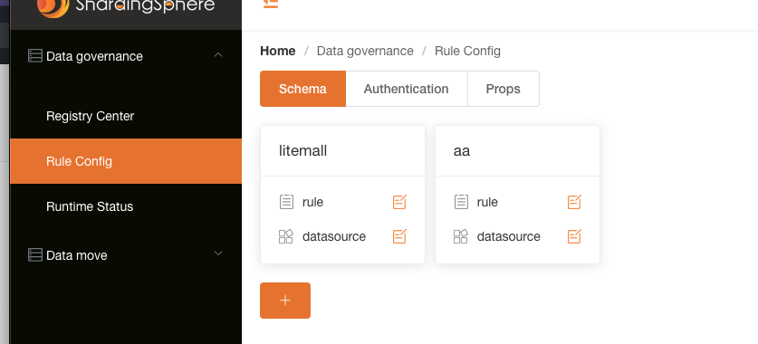Switch to the Authentication tab
This screenshot has height=344, width=758.
(407, 89)
